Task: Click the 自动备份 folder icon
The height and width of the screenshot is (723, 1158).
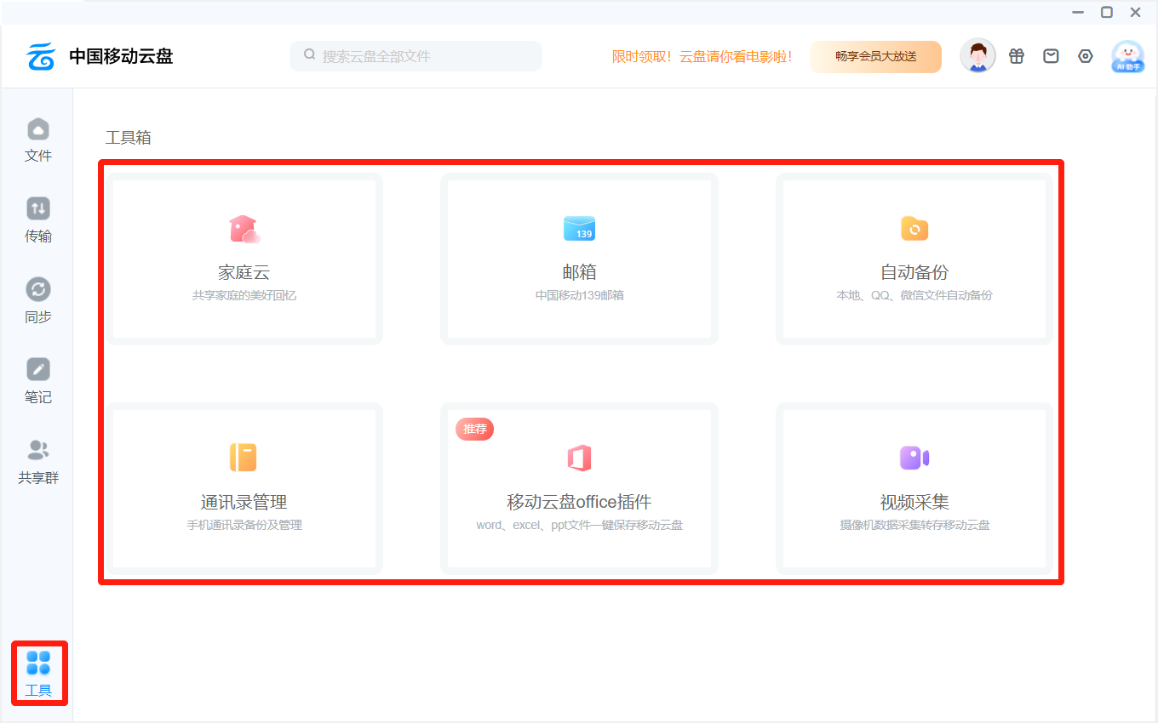Action: (x=914, y=229)
